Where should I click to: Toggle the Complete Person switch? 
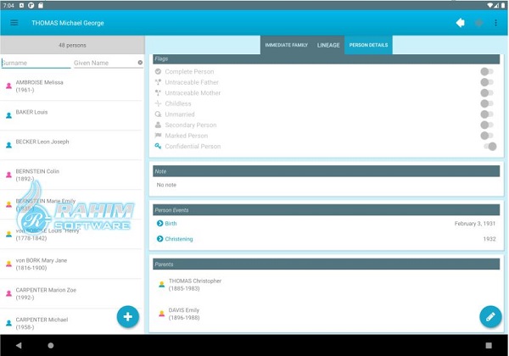coord(487,71)
